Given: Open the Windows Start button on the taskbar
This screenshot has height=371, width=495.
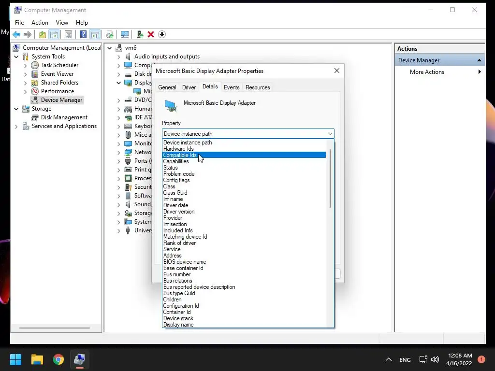Looking at the screenshot, I should click(15, 359).
